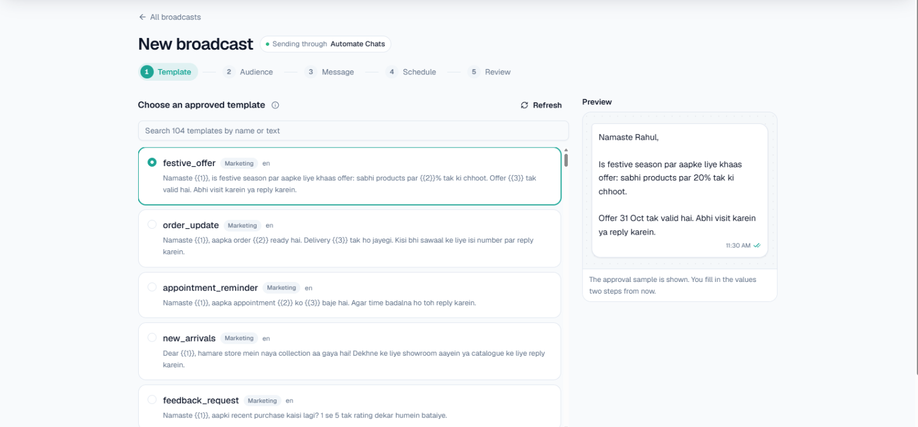Viewport: 918px width, 427px height.
Task: Open step 5 Review
Action: pos(489,72)
